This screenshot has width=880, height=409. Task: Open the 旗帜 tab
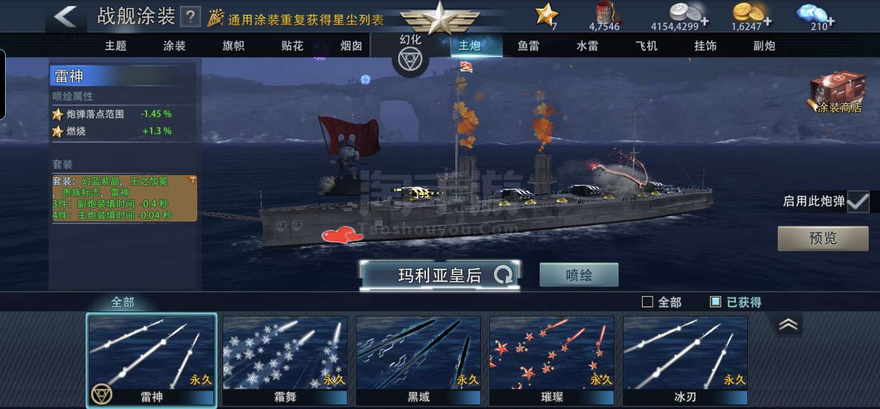233,46
